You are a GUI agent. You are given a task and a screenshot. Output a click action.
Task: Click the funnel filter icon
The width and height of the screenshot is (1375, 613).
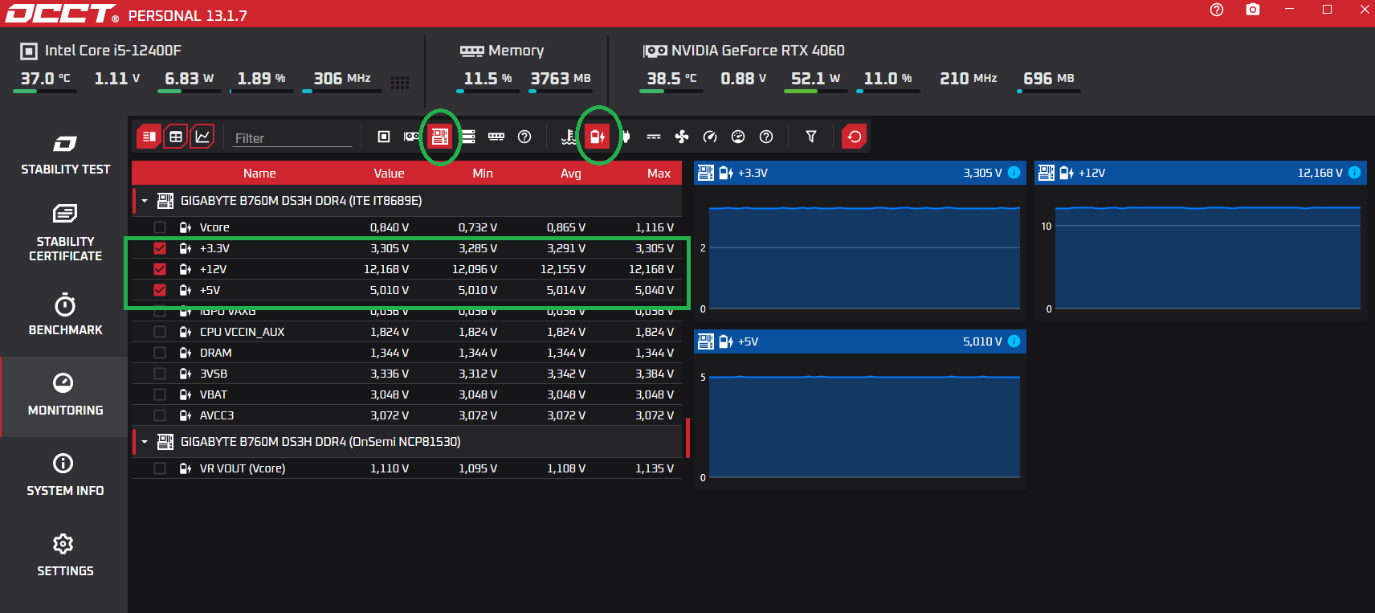[811, 137]
